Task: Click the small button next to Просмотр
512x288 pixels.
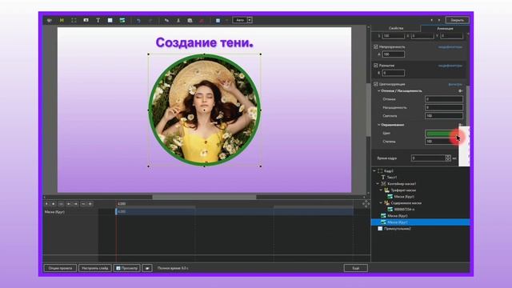Action: click(147, 268)
